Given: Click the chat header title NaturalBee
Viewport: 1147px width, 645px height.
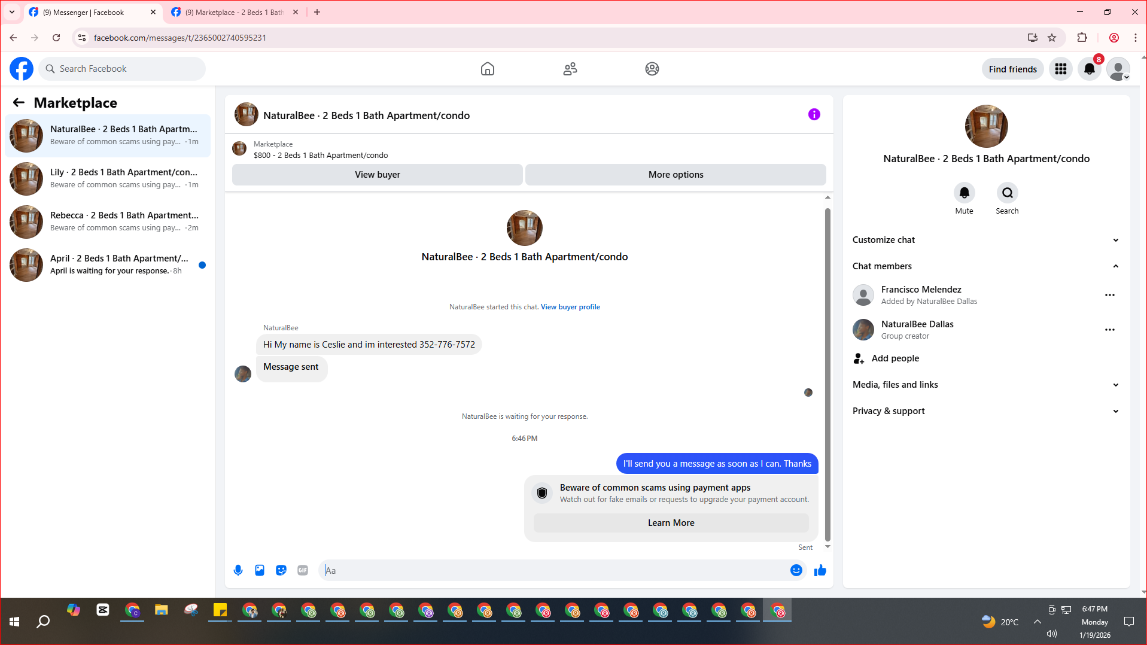Looking at the screenshot, I should (x=366, y=115).
